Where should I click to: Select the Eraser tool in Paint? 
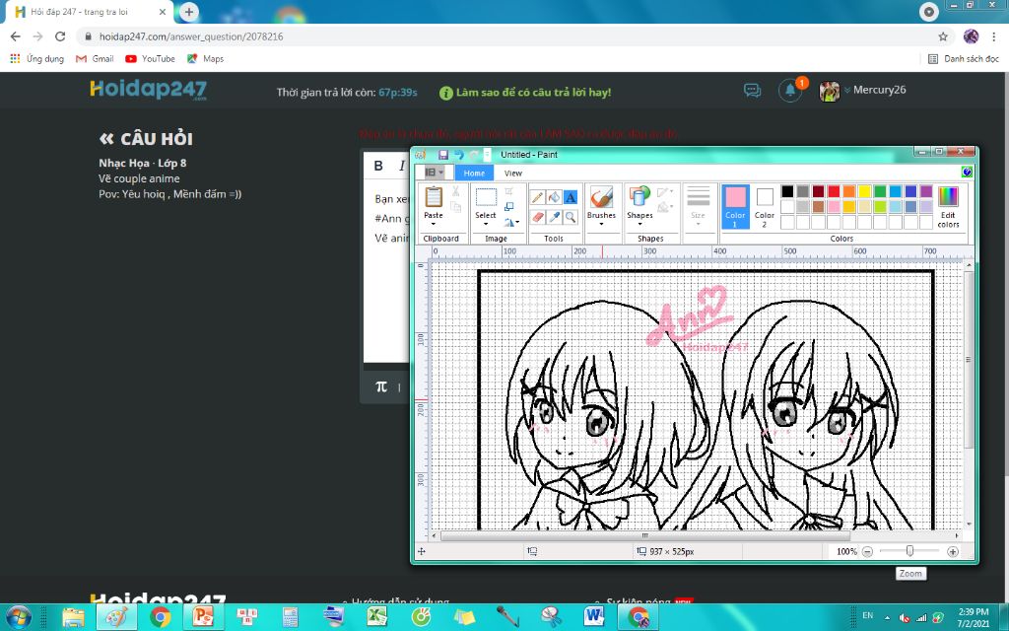(537, 218)
